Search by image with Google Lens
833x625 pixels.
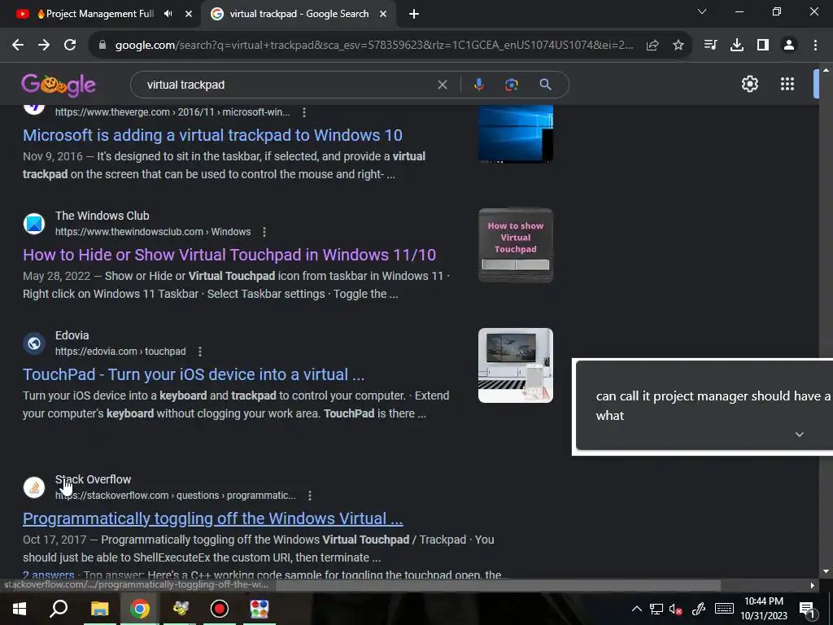[511, 85]
